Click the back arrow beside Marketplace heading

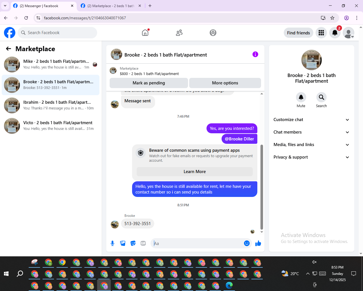pyautogui.click(x=9, y=49)
